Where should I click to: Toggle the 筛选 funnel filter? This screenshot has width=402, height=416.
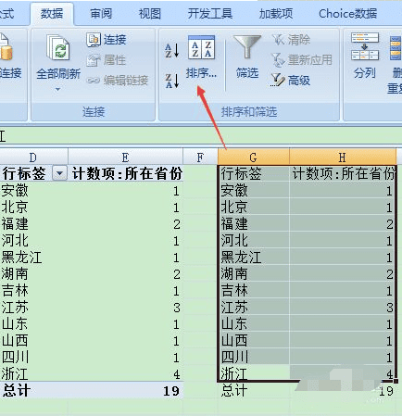[x=247, y=57]
